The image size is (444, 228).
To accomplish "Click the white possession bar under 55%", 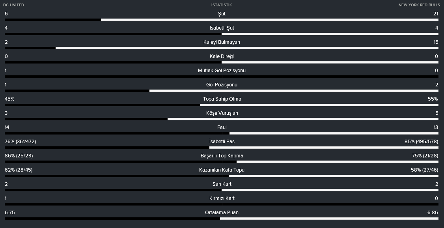I will point(319,105).
